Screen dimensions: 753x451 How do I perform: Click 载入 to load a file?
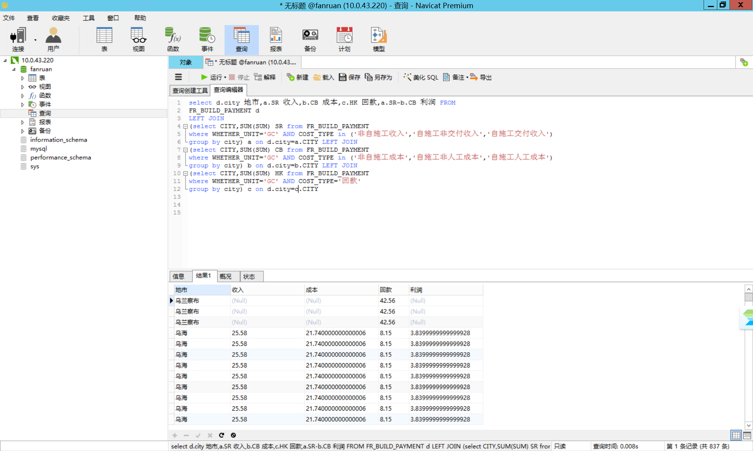tap(324, 77)
